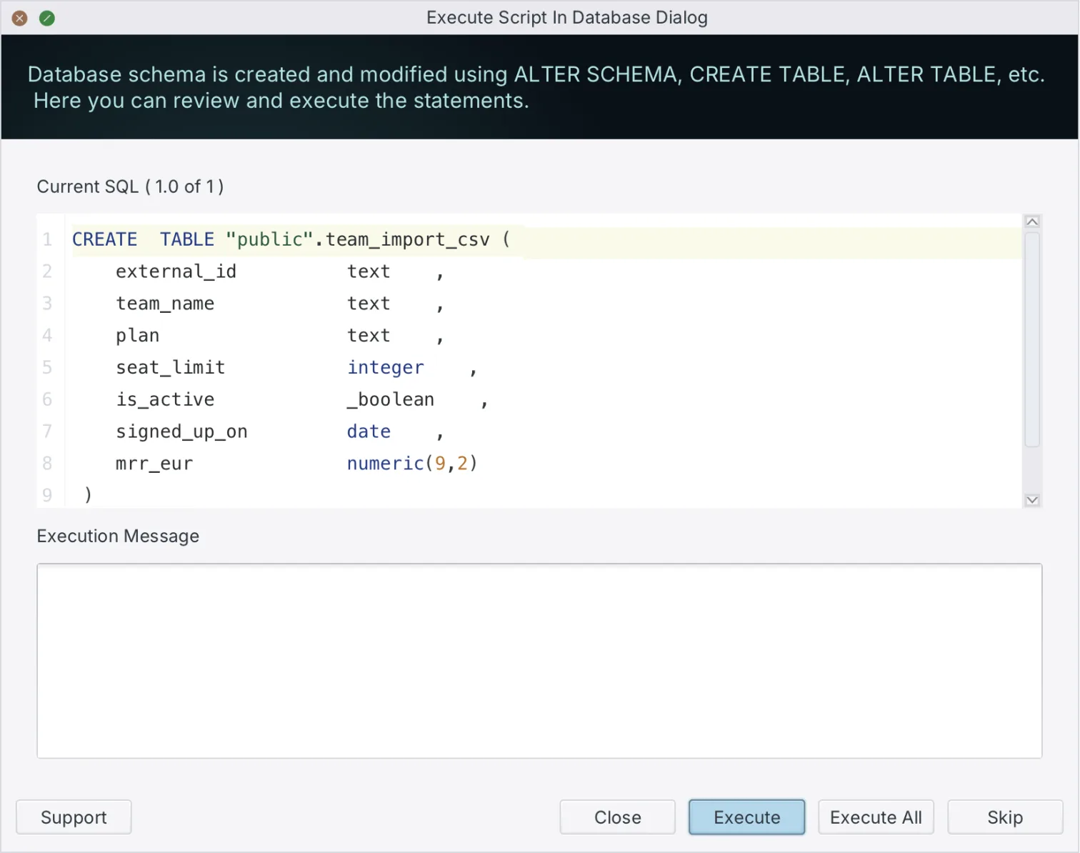Viewport: 1080px width, 853px height.
Task: Click the text type of external_id
Action: [369, 271]
